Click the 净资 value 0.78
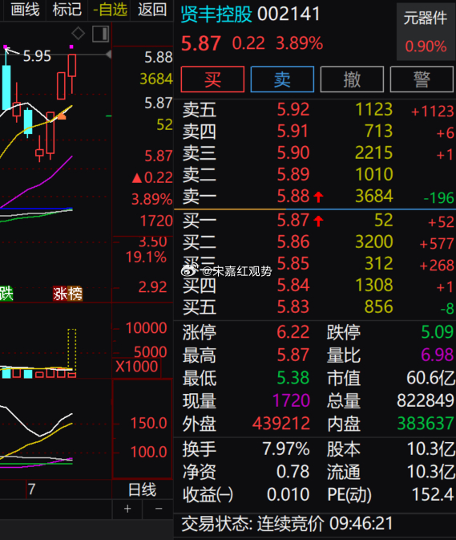Image resolution: width=456 pixels, height=540 pixels. (x=293, y=472)
